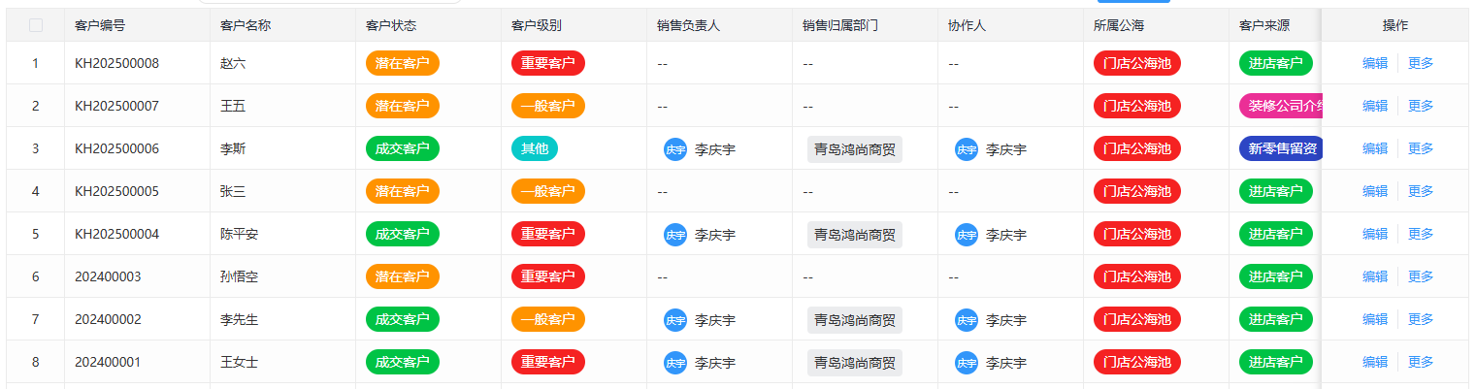Select the 青岛鸿尚商贸 department tag in 陈平安's row
This screenshot has width=1476, height=389.
pyautogui.click(x=855, y=235)
